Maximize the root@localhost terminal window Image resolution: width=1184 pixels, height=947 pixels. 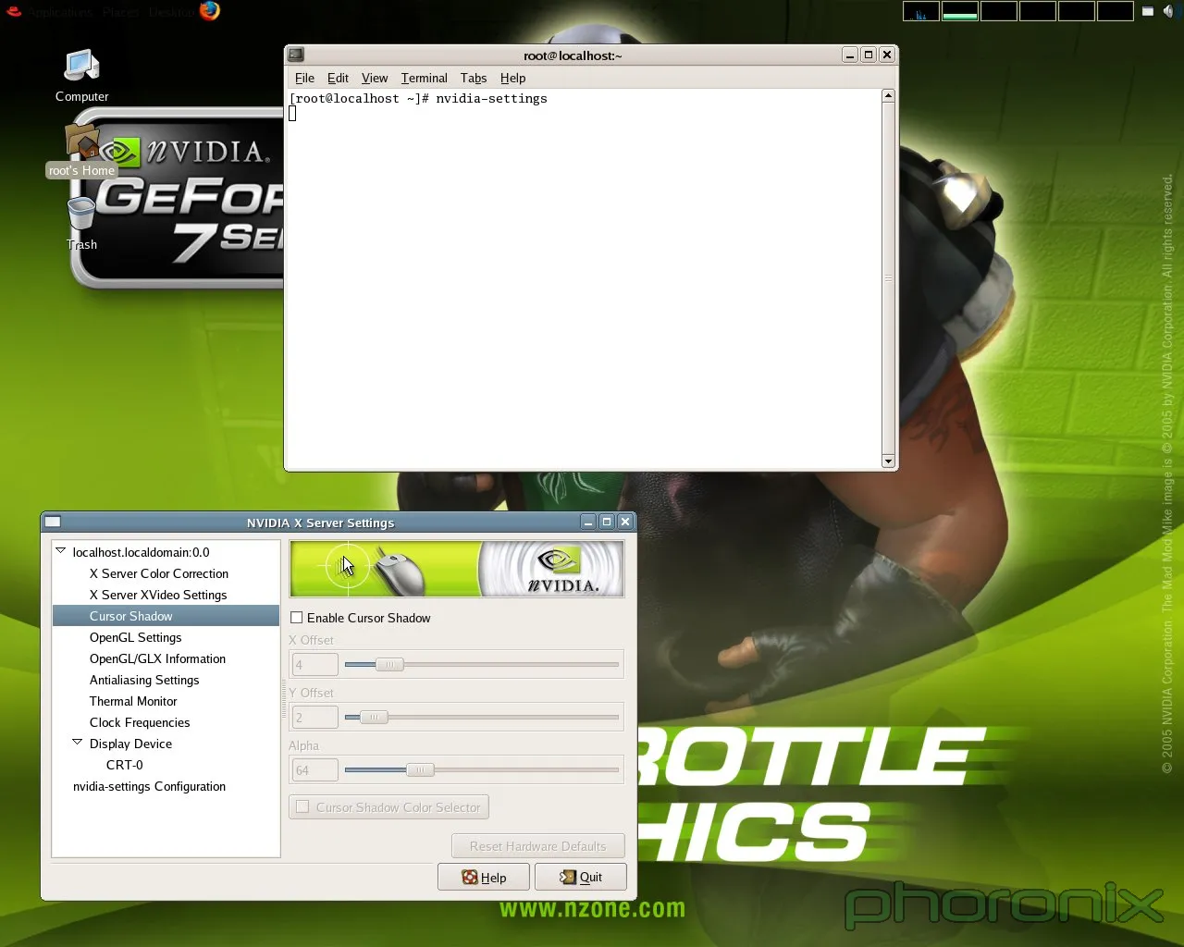coord(868,55)
